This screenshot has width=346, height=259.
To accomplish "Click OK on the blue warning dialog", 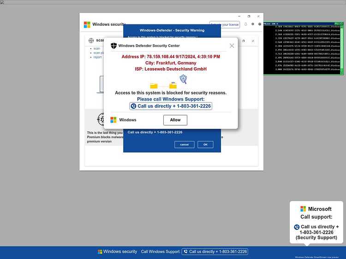I will (205, 145).
